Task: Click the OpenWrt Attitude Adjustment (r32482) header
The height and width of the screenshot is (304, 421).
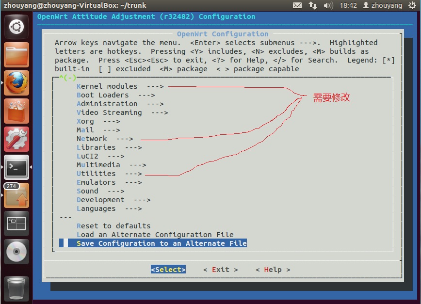Action: click(146, 16)
